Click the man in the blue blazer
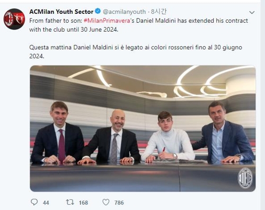 coord(224,132)
